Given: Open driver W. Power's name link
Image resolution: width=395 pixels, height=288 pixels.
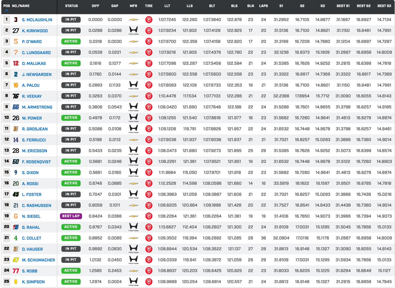Looking at the screenshot, I should click(32, 118).
